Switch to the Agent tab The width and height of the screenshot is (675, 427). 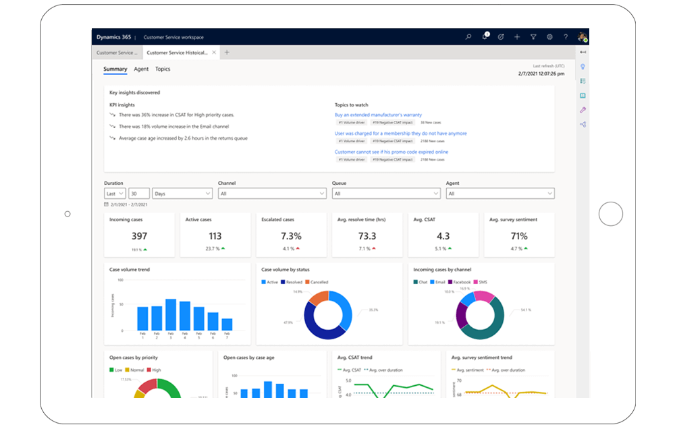141,69
